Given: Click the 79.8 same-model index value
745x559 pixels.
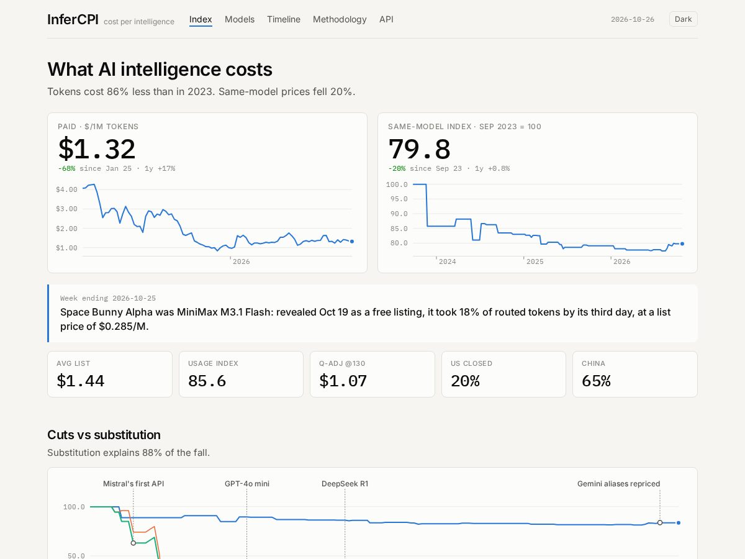Looking at the screenshot, I should click(419, 150).
